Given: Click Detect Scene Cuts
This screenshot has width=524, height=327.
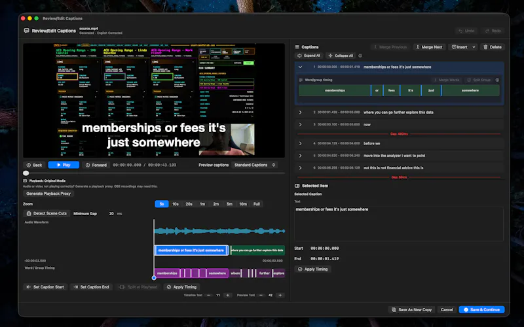Looking at the screenshot, I should pyautogui.click(x=47, y=213).
